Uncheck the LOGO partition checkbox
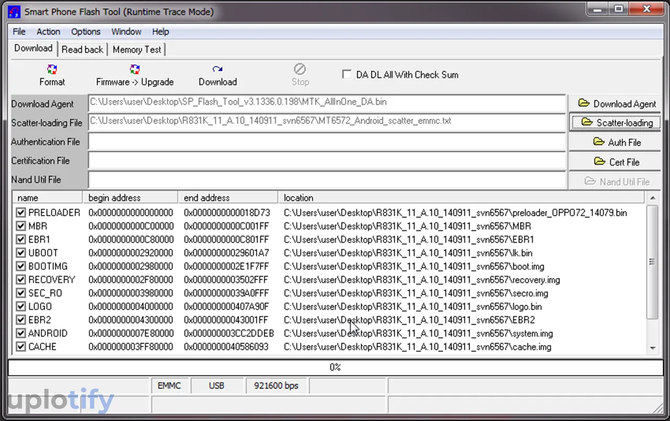 21,306
